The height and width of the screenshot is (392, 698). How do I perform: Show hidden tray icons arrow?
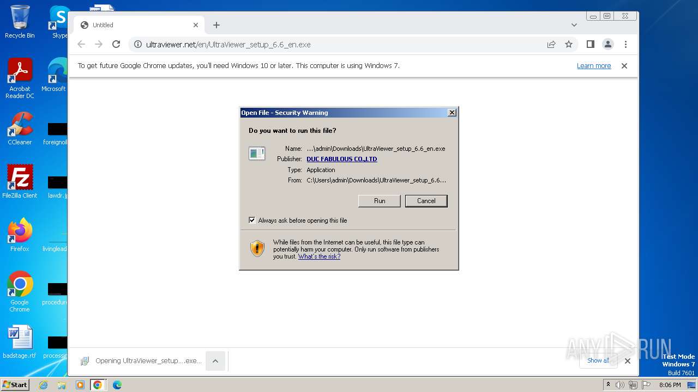608,384
